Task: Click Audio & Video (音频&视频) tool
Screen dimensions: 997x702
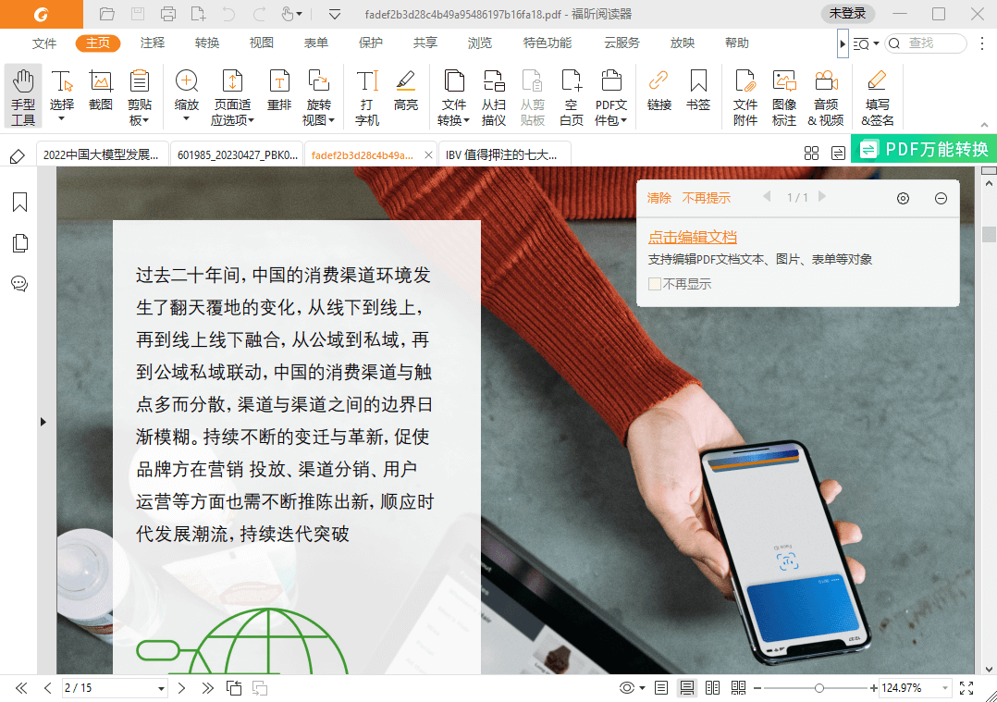Action: pyautogui.click(x=826, y=96)
